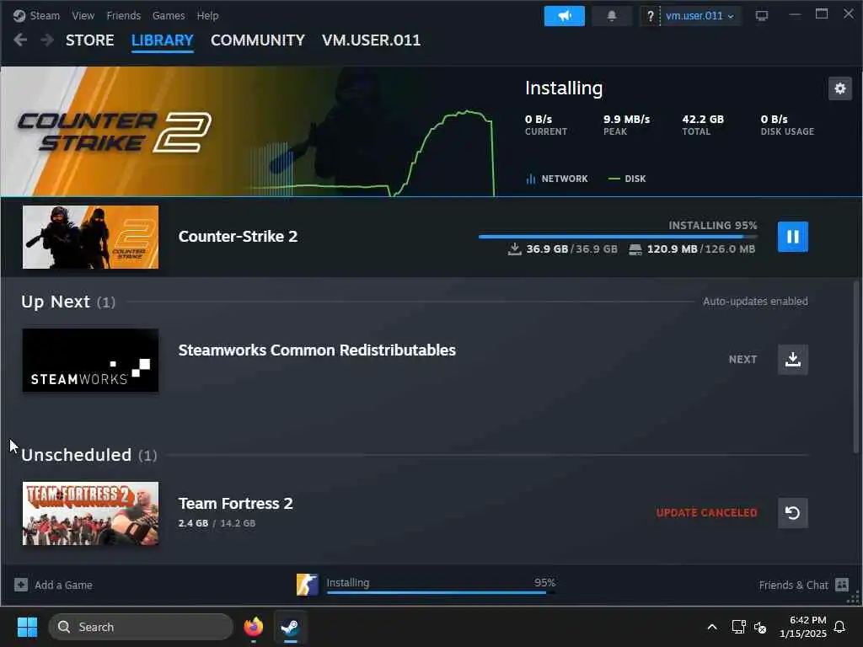
Task: Open Firefox from the taskbar
Action: click(x=253, y=627)
